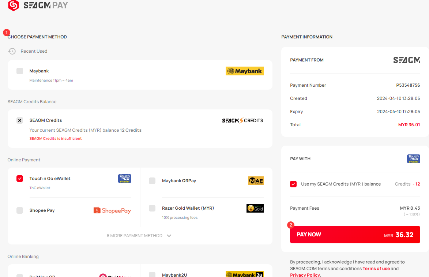Click the SEAGM logo in Payment From
Viewport: 429px width, 277px height.
(407, 60)
